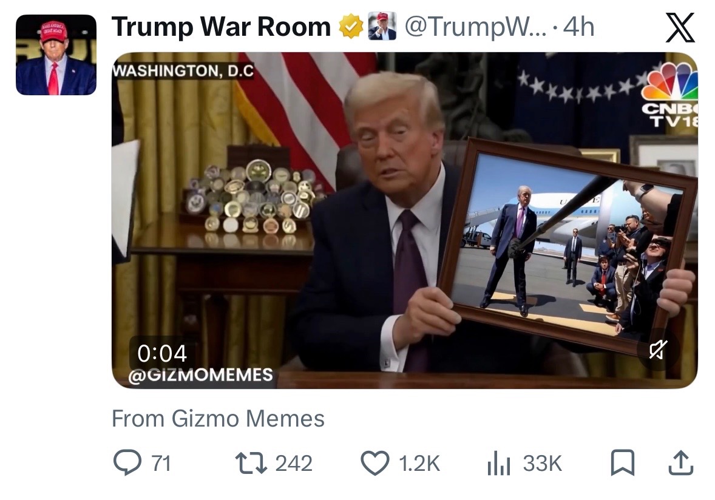The width and height of the screenshot is (715, 500).
Task: Toggle the video mute speaker button
Action: click(x=658, y=350)
